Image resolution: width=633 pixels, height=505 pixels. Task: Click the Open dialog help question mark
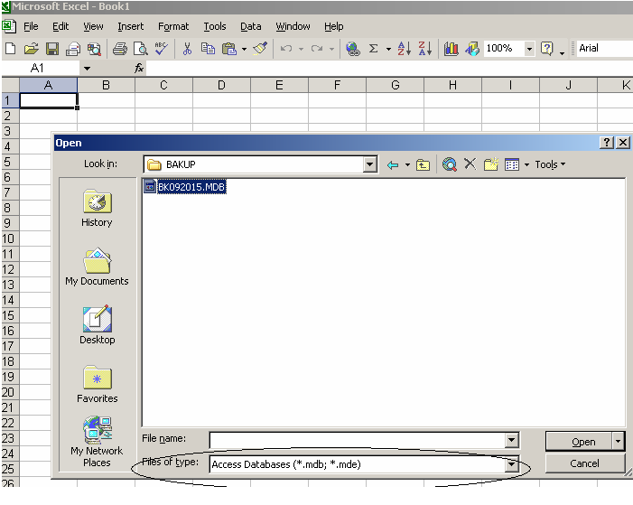[606, 142]
